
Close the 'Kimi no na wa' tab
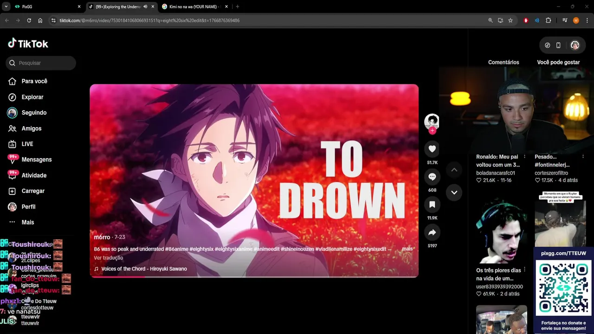226,6
